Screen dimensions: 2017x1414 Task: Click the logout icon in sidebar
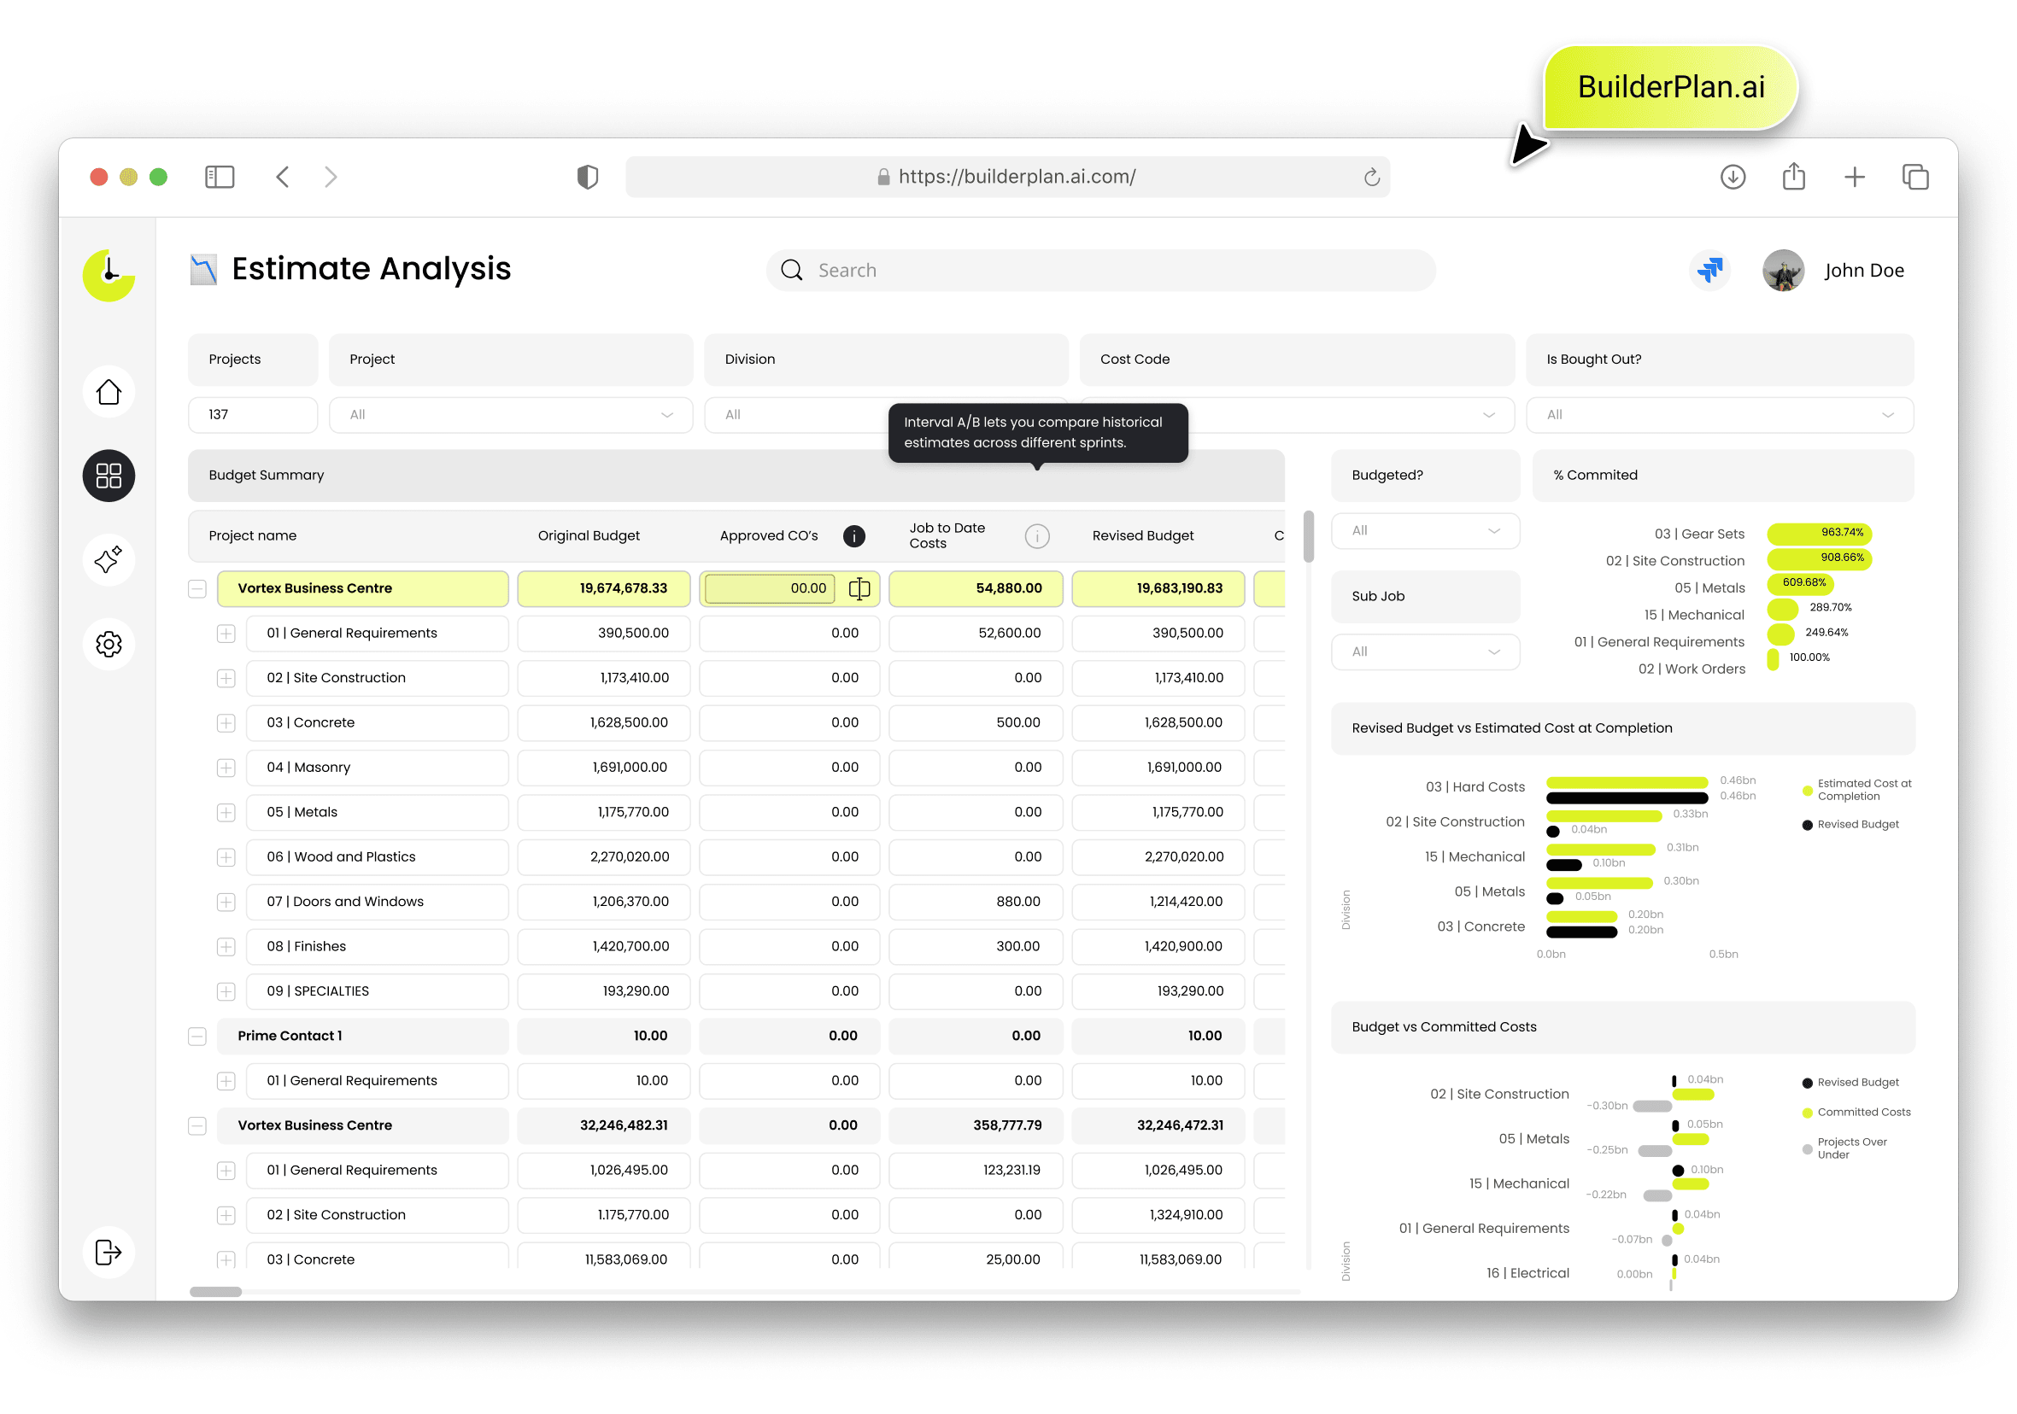click(x=109, y=1253)
